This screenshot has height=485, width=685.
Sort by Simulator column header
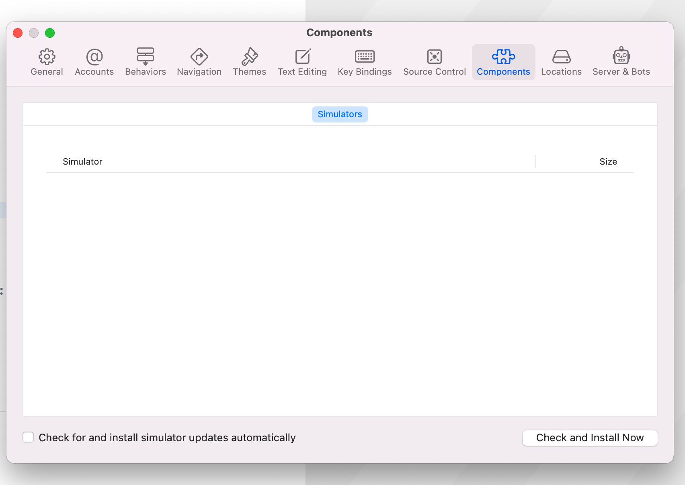[82, 161]
